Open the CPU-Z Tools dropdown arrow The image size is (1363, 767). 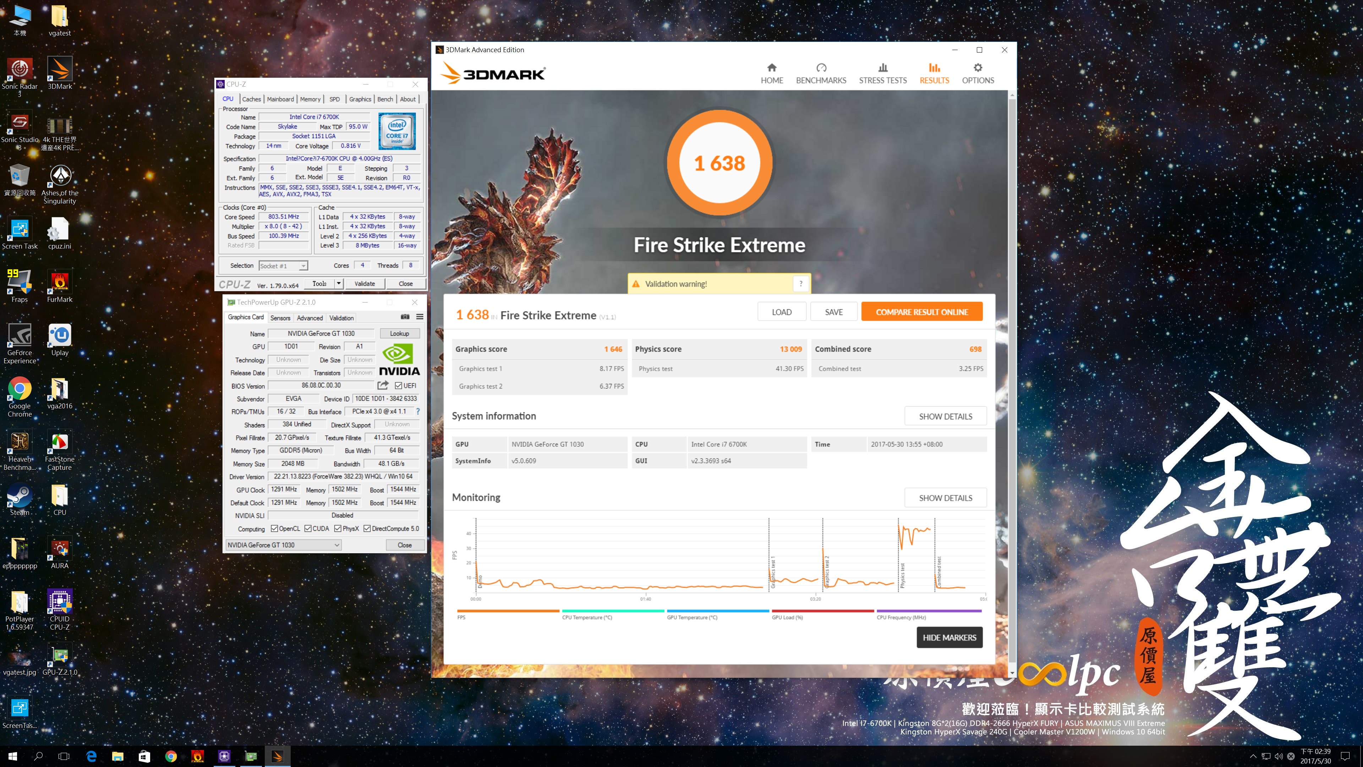click(339, 283)
